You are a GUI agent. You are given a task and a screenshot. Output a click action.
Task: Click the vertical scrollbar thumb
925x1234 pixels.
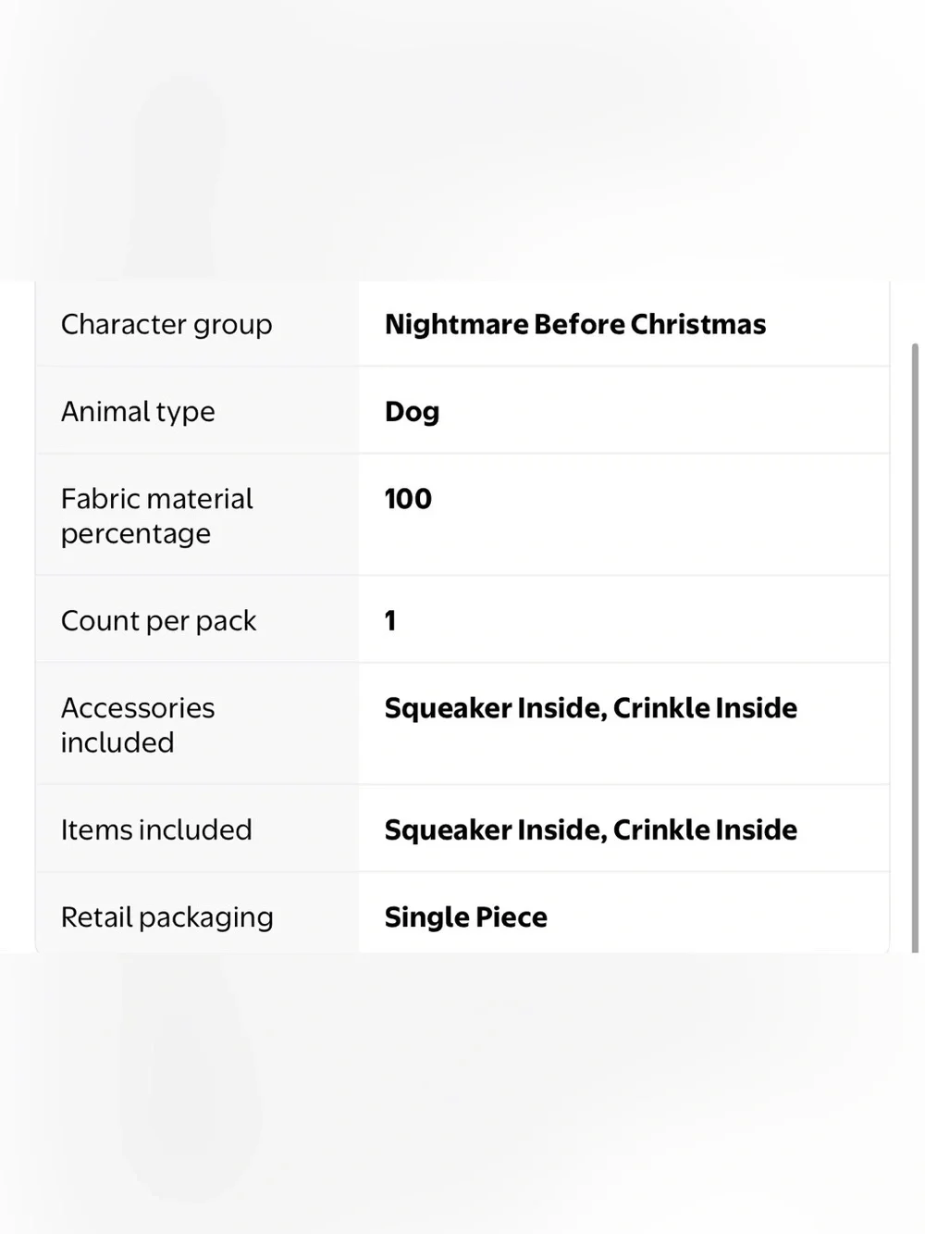click(x=915, y=648)
